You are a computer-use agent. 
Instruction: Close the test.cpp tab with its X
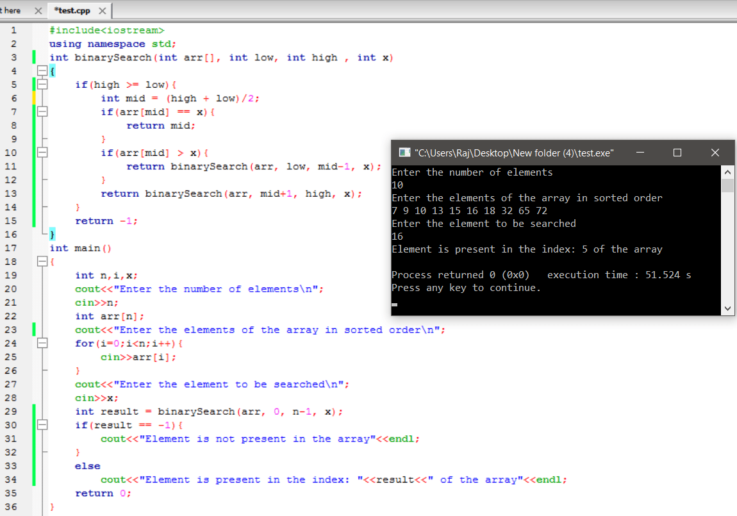click(104, 10)
